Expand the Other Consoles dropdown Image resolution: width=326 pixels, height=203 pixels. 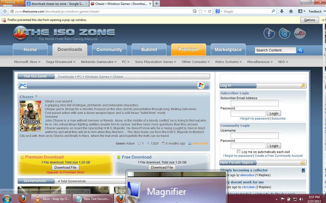click(x=196, y=62)
